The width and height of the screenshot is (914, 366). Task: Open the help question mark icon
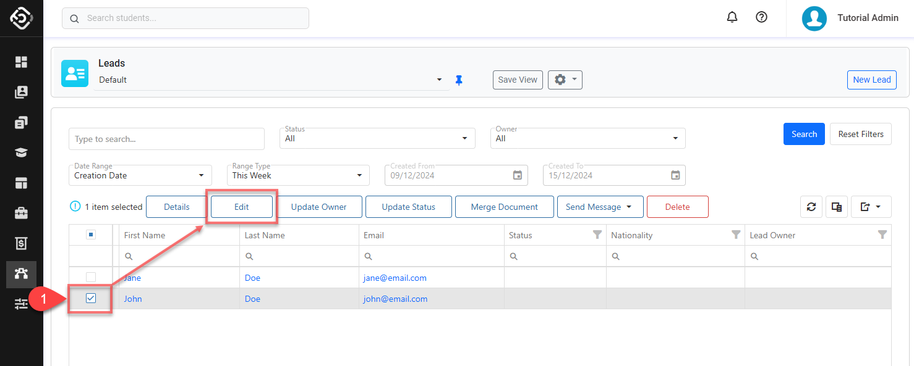(762, 17)
